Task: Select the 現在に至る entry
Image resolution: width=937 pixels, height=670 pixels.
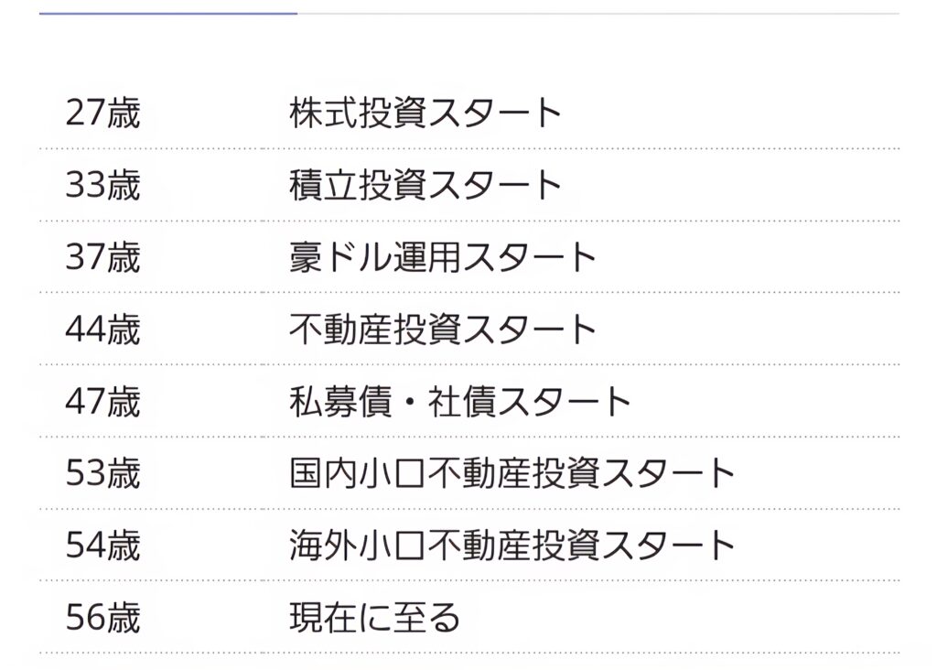Action: point(374,619)
